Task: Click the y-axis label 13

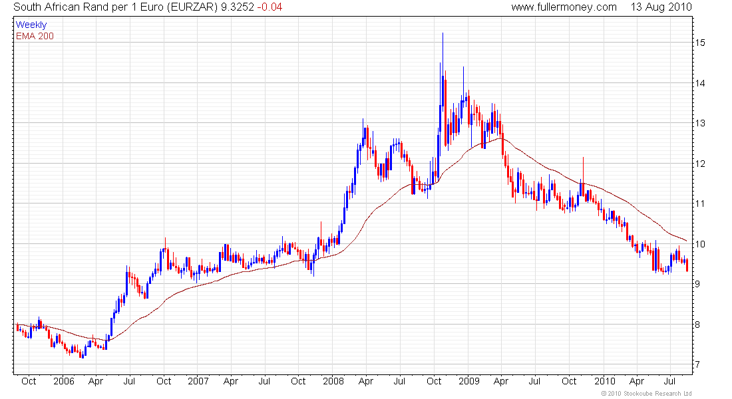Action: [x=700, y=124]
